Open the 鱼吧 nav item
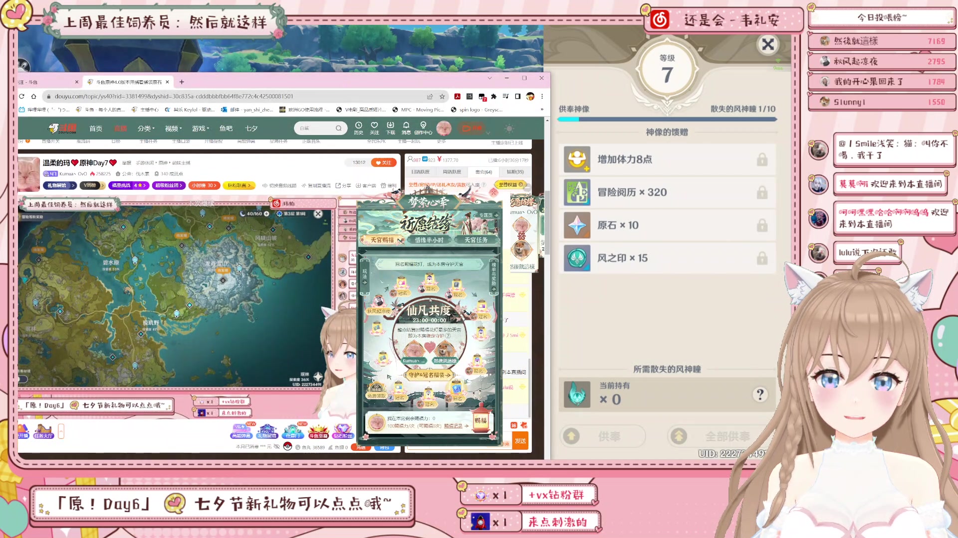The width and height of the screenshot is (958, 538). pos(226,129)
